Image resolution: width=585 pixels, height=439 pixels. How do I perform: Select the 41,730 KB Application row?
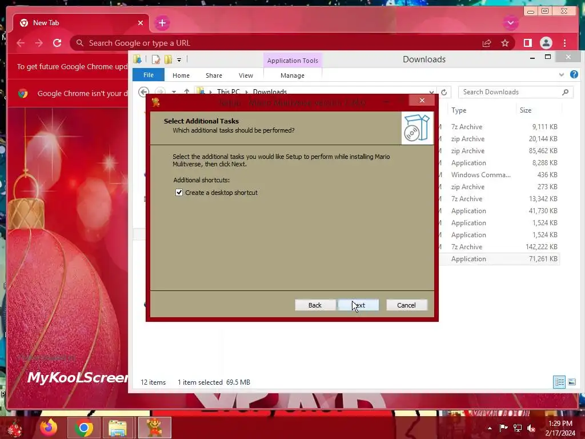(x=499, y=211)
